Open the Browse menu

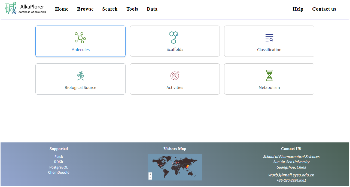click(85, 9)
